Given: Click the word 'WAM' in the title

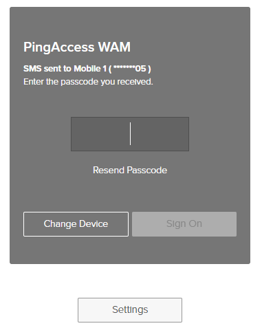Looking at the screenshot, I should pyautogui.click(x=114, y=47).
